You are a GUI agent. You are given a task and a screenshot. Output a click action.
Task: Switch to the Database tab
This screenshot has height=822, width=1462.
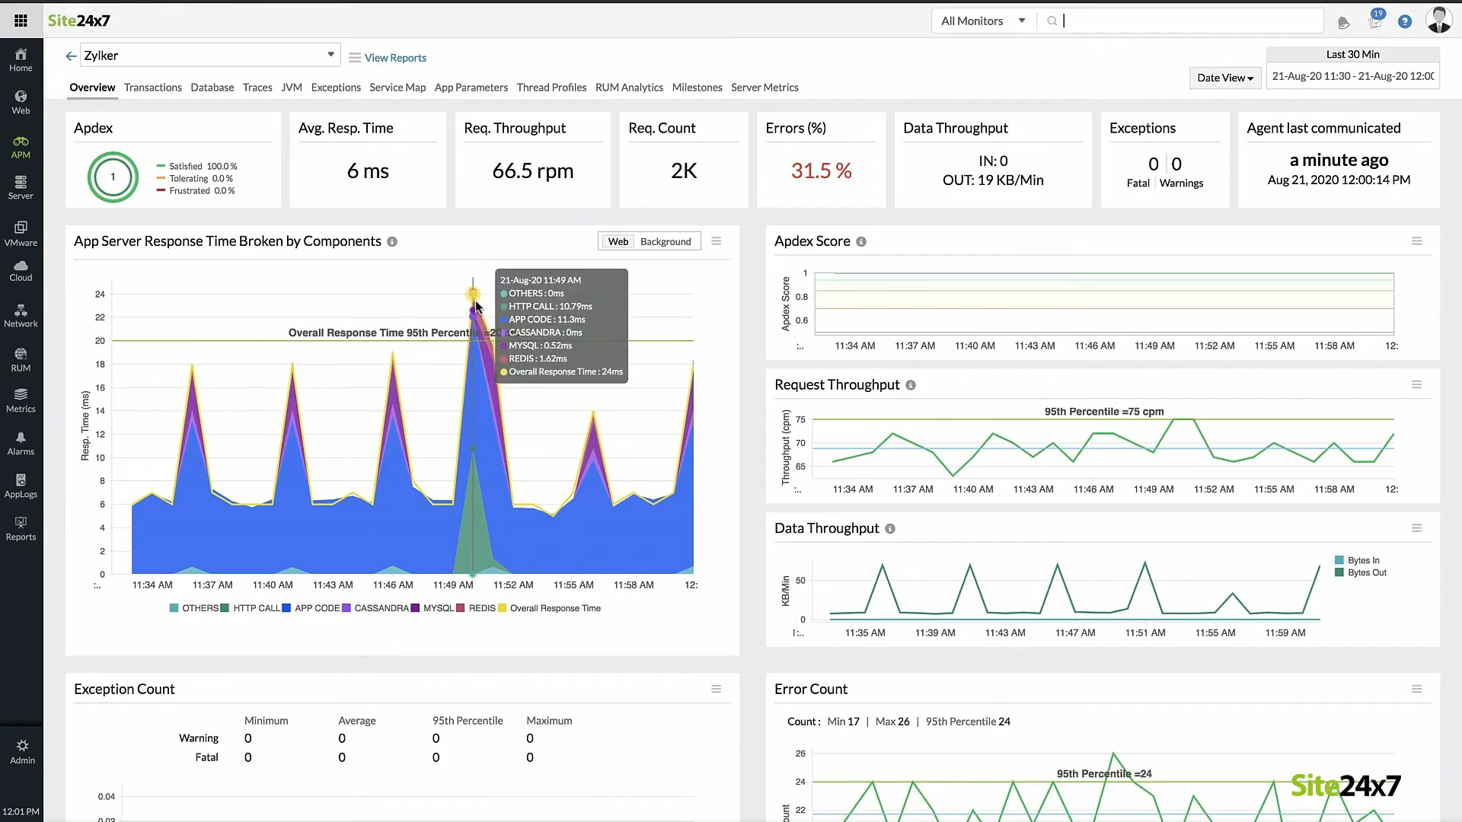click(x=212, y=88)
